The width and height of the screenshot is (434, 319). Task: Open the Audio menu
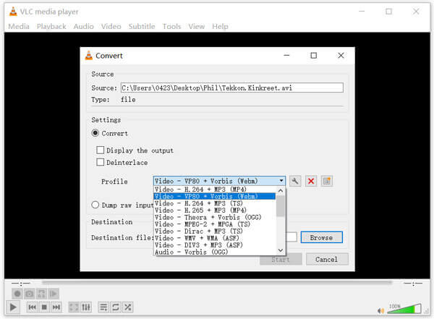[x=83, y=26]
